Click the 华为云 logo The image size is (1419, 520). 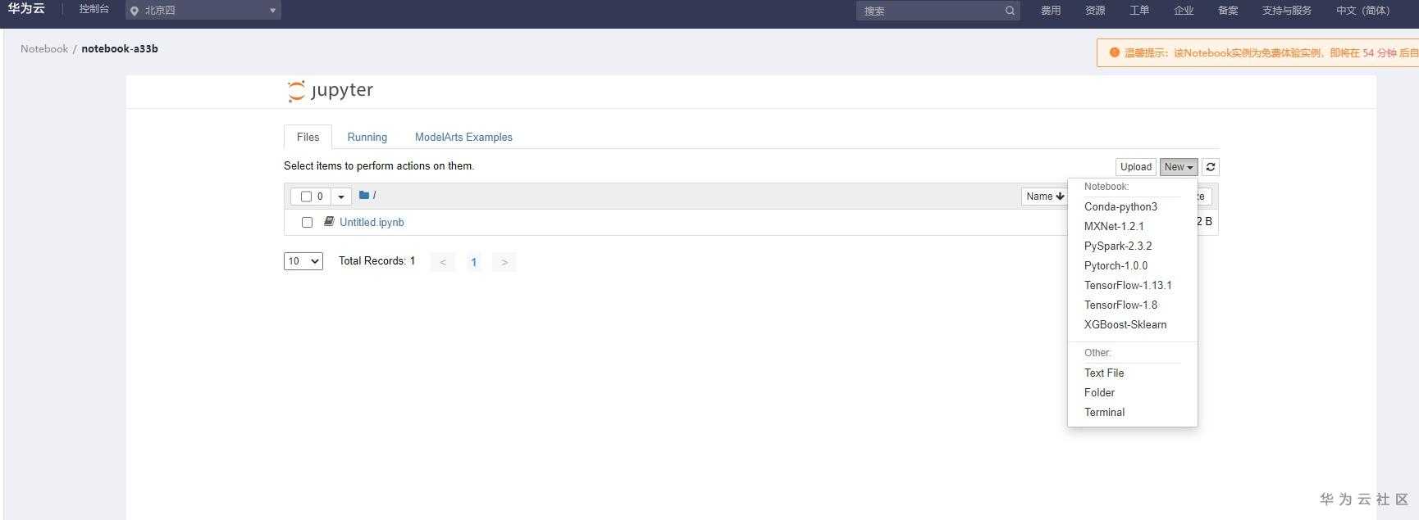click(x=26, y=9)
